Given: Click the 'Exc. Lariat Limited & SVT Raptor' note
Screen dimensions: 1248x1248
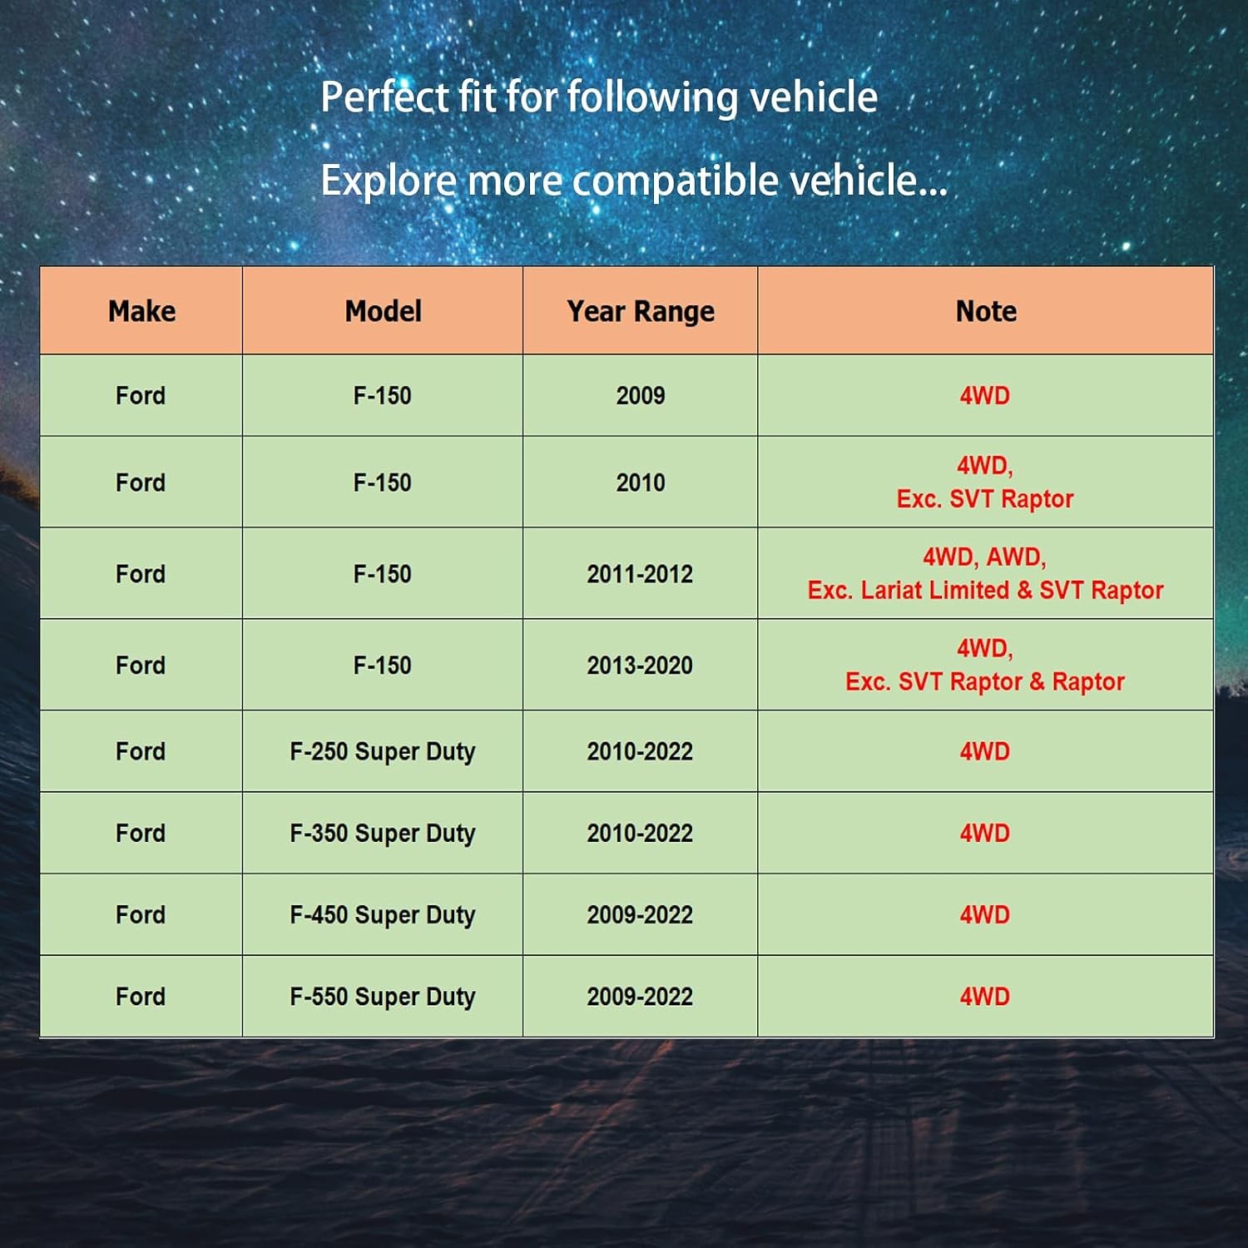Looking at the screenshot, I should coord(985,590).
